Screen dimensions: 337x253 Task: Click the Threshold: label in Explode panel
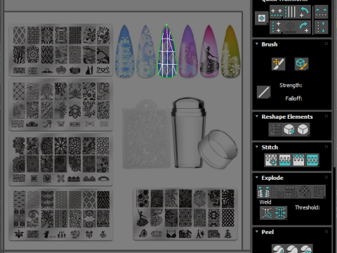[x=308, y=207]
